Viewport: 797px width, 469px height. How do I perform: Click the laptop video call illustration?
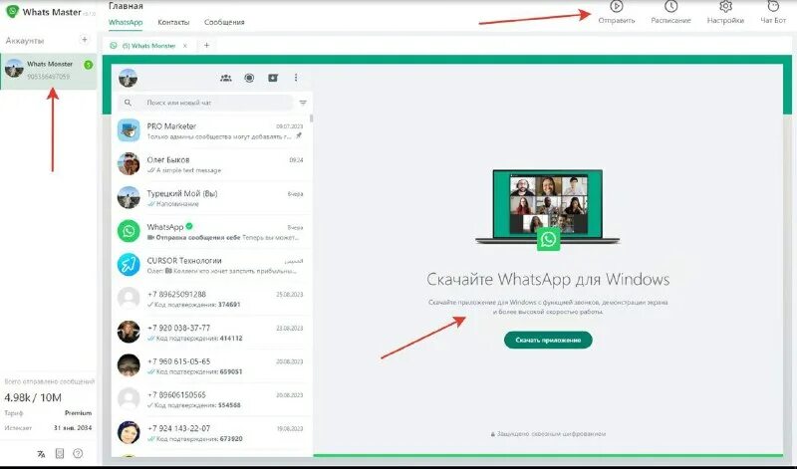(x=547, y=209)
